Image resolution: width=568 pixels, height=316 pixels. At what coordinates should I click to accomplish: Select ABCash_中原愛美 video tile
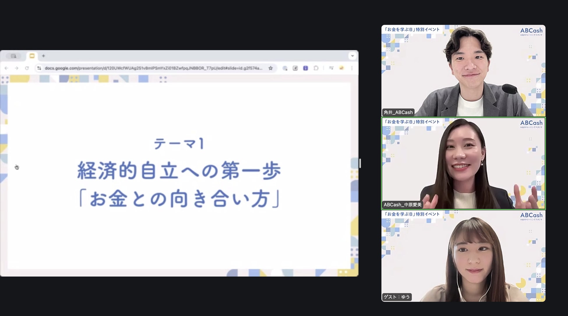click(463, 163)
